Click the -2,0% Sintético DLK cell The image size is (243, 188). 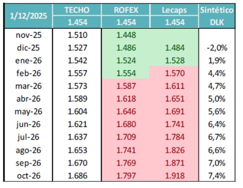tap(217, 48)
